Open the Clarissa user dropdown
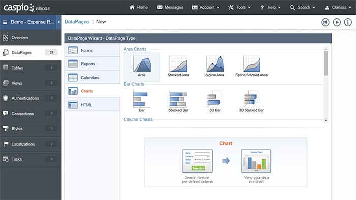The width and height of the screenshot is (356, 200). (x=338, y=7)
